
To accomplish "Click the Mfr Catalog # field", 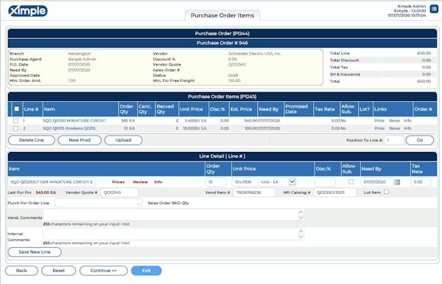I will click(x=335, y=193).
